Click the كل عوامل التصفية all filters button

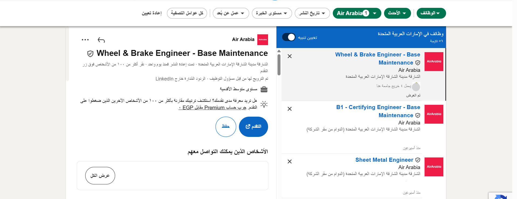(x=187, y=13)
